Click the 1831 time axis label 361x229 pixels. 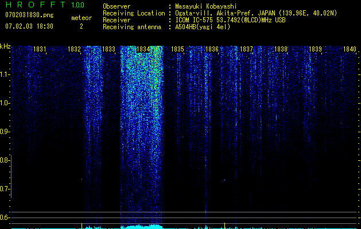coord(40,49)
